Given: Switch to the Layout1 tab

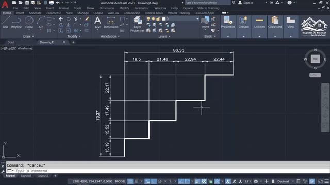Looking at the screenshot, I should coord(26,176).
